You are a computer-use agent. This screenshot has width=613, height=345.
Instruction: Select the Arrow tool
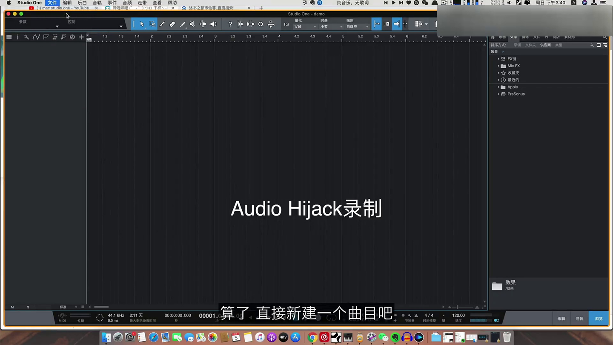(x=142, y=24)
